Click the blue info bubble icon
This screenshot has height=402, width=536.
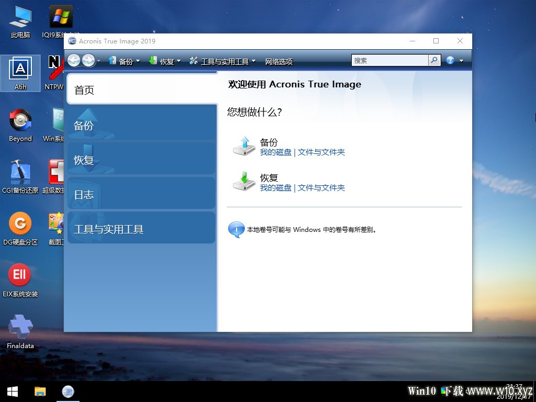pos(236,229)
